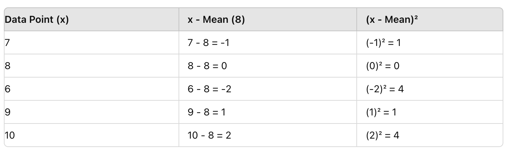Click the 'Data Point (x)' column header
Image resolution: width=510 pixels, height=160 pixels.
[x=36, y=20]
